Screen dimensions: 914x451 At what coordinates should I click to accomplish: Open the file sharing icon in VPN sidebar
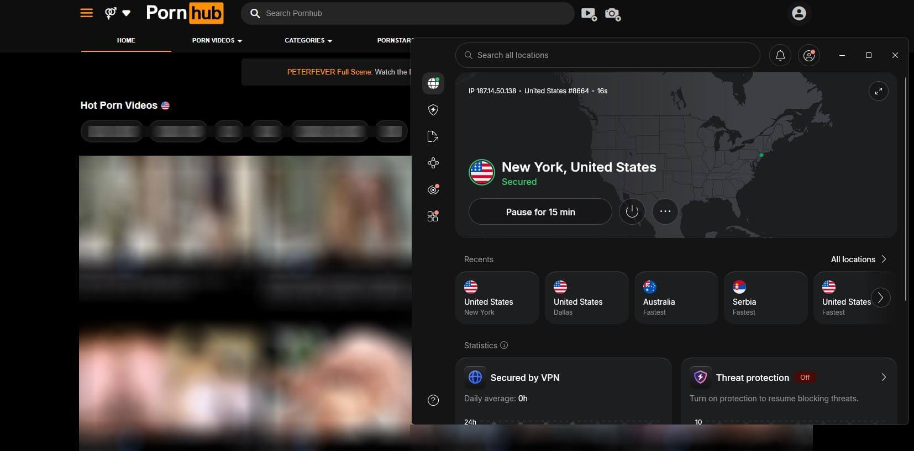pos(433,136)
